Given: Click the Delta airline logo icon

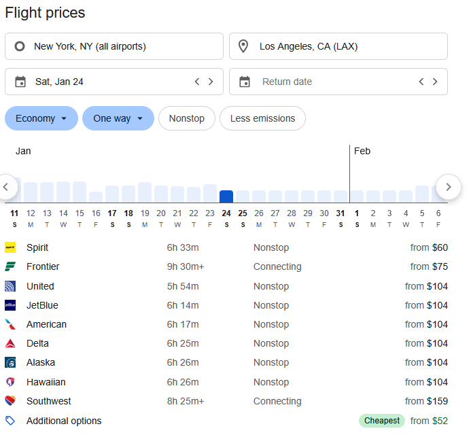Looking at the screenshot, I should coord(10,344).
